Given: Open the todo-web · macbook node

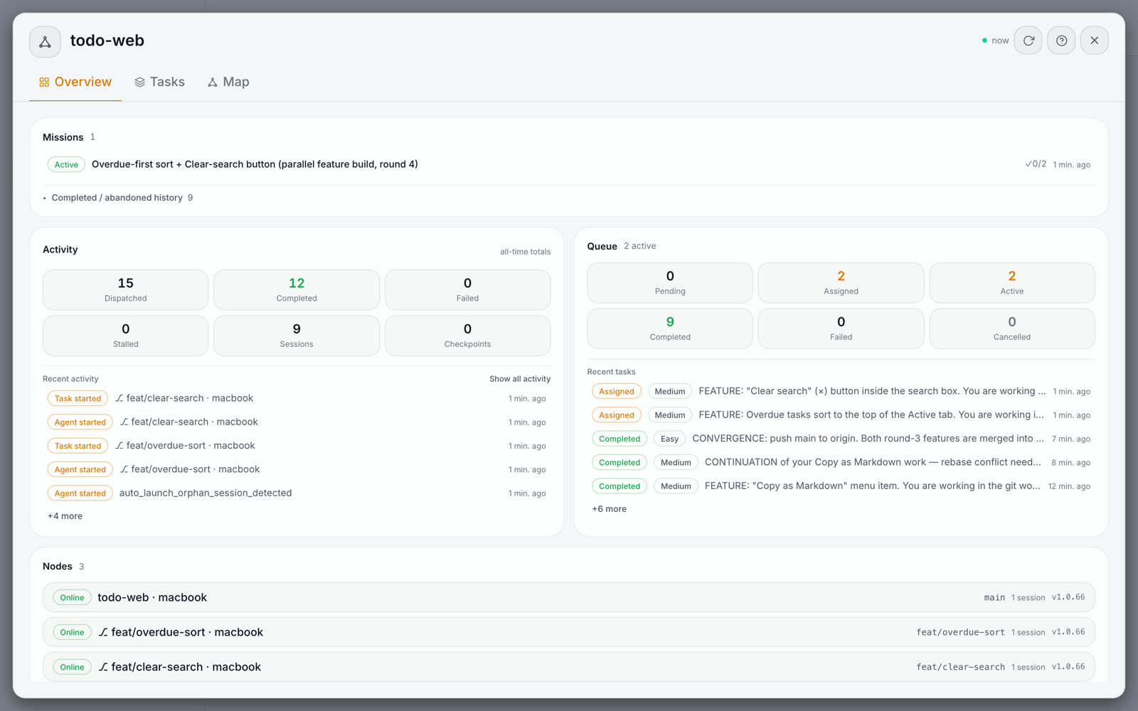Looking at the screenshot, I should [569, 597].
